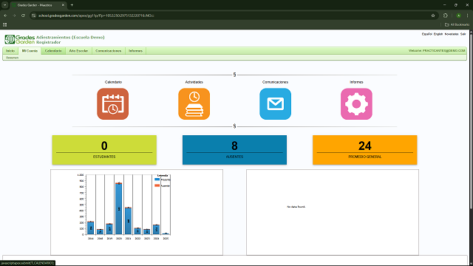473x266 pixels.
Task: Click the Registrador role text
Action: coord(48,42)
